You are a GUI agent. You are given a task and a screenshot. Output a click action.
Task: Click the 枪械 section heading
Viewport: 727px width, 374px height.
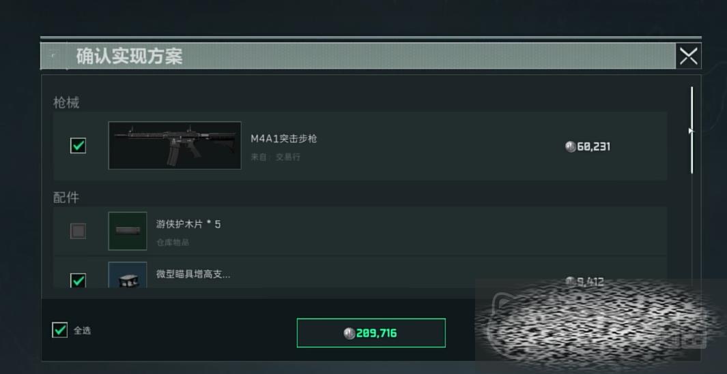point(66,103)
